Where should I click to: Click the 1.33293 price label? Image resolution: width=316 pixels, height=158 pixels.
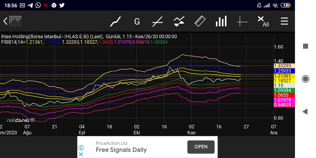point(284,66)
